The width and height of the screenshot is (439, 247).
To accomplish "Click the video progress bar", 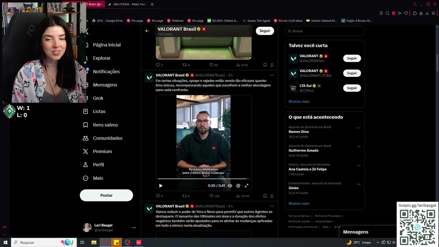I will [x=203, y=179].
